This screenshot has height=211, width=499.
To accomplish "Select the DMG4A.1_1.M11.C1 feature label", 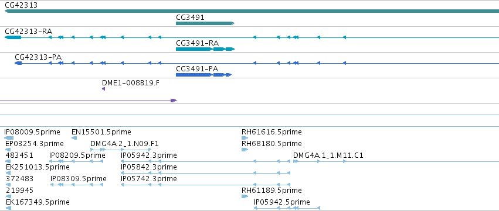I will pyautogui.click(x=328, y=155).
